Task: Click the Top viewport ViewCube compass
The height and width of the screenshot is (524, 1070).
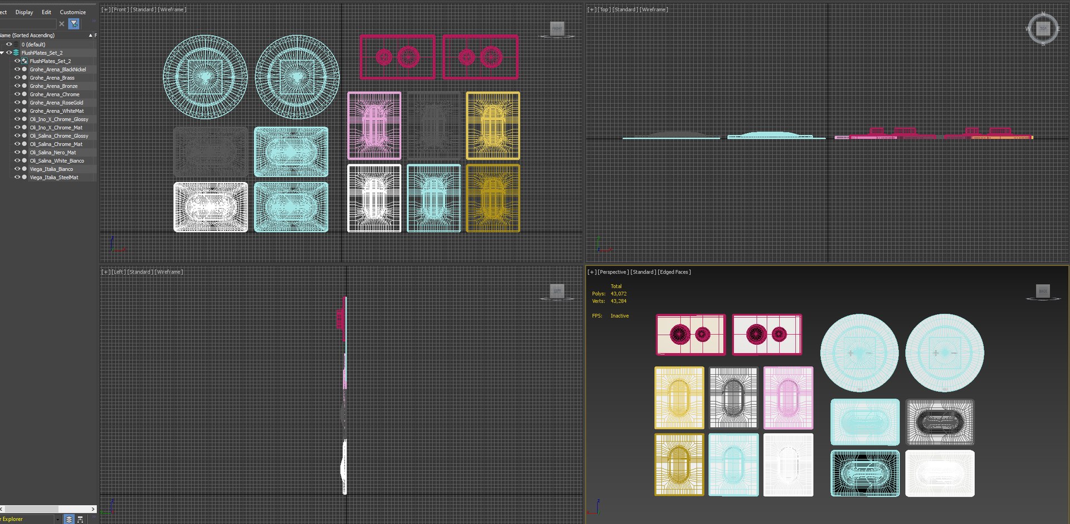Action: click(x=1043, y=28)
